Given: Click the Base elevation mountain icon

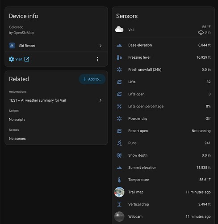Looking at the screenshot, I should pyautogui.click(x=119, y=45).
